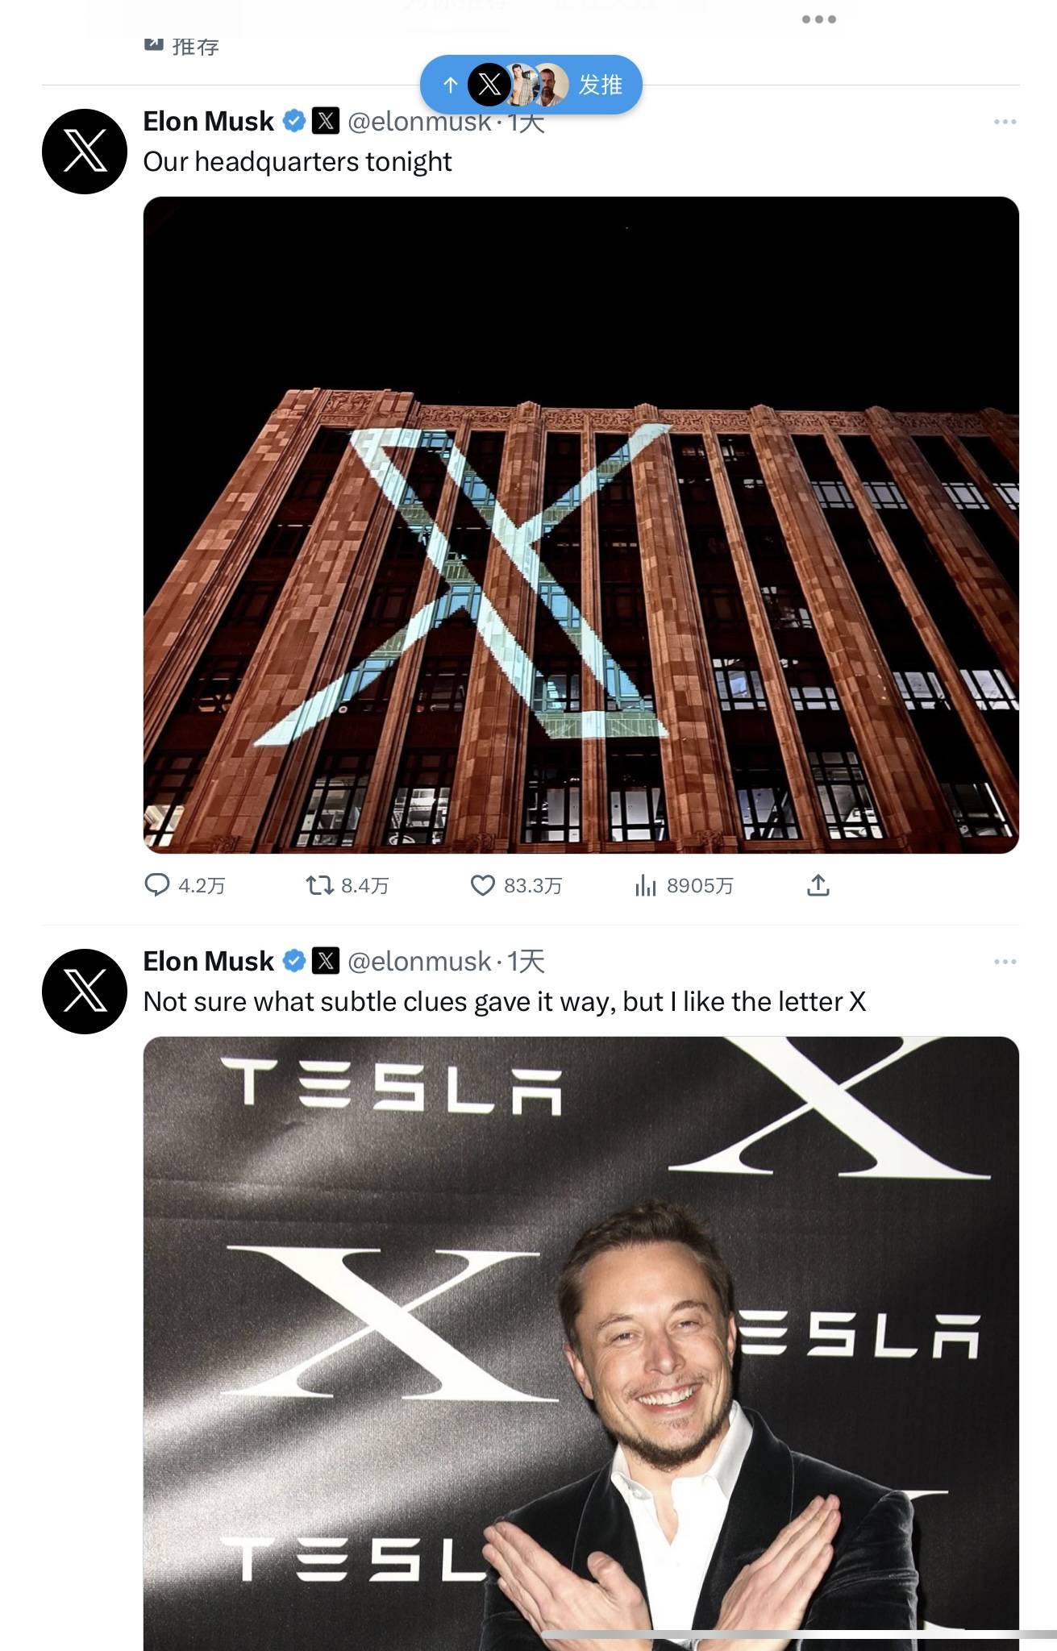Viewport: 1057px width, 1651px height.
Task: Open more options for the "letter X" tweet
Action: click(1005, 962)
